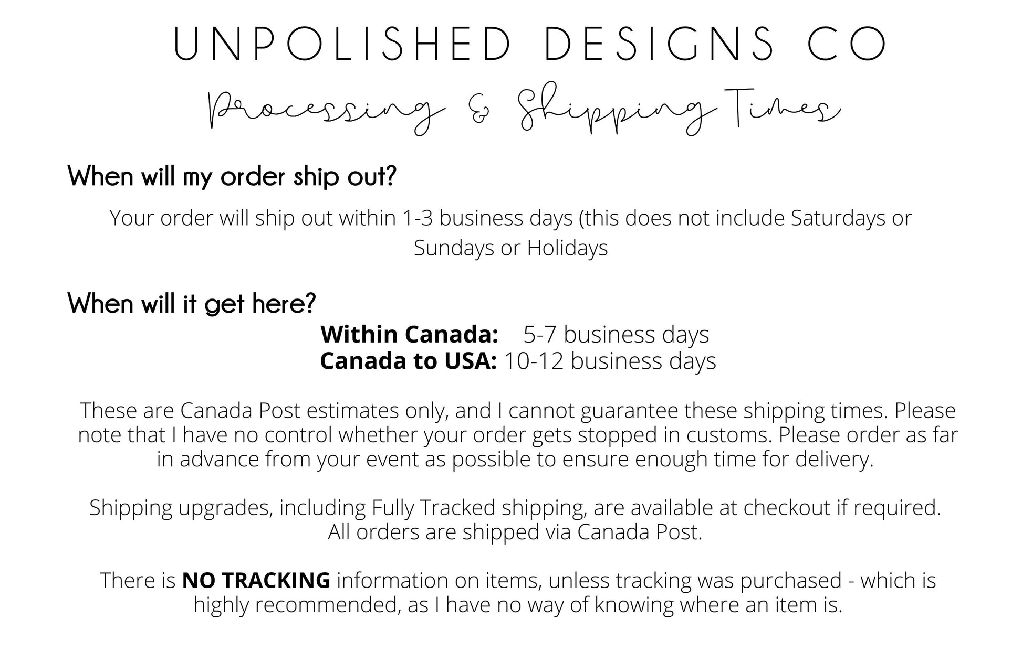The width and height of the screenshot is (1022, 672).
Task: Click the bold 'Canada to USA:' label
Action: coord(408,361)
